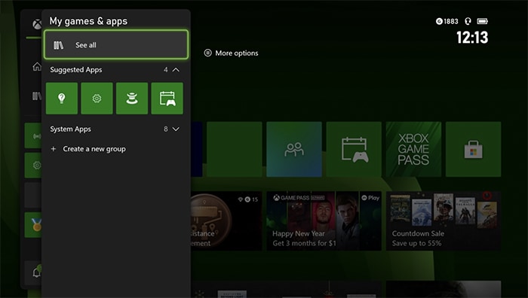Open the Friends & community dashboard tile
This screenshot has width=528, height=298.
pos(294,149)
